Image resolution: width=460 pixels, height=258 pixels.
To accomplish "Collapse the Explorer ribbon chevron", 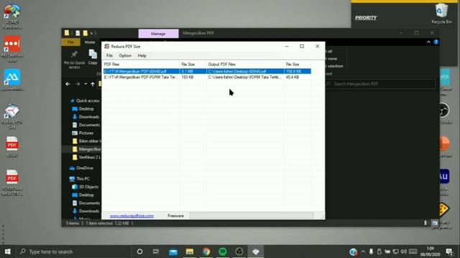I will click(x=428, y=42).
